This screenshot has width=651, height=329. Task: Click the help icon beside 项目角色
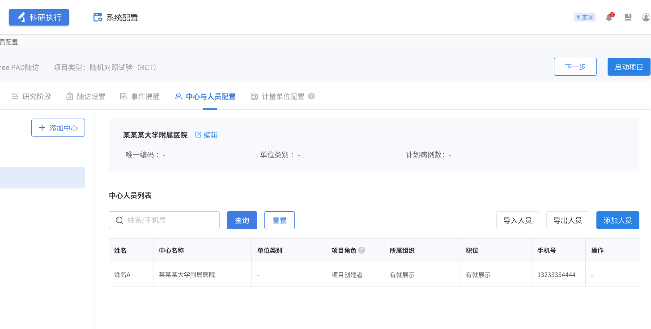click(x=362, y=250)
